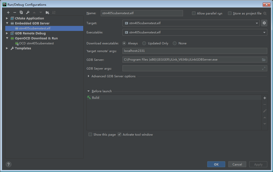Create a new configuration folder
273x172 pixels.
point(47,12)
